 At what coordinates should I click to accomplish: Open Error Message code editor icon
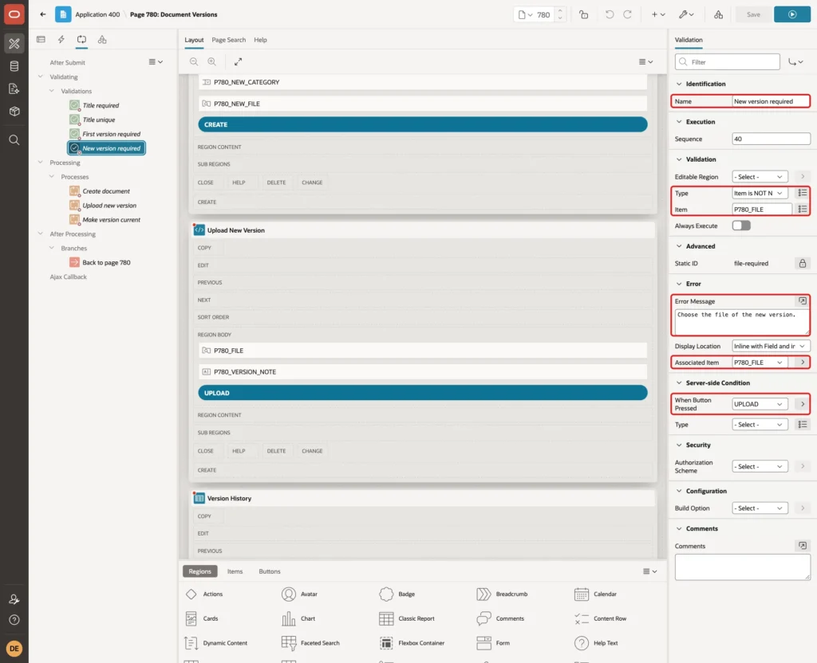pos(803,300)
